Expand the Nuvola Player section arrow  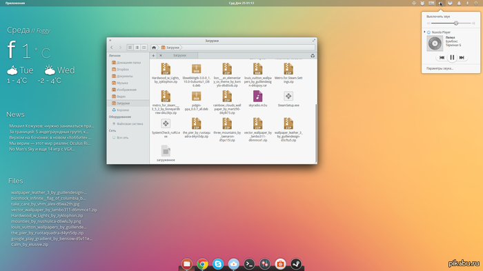(x=424, y=32)
